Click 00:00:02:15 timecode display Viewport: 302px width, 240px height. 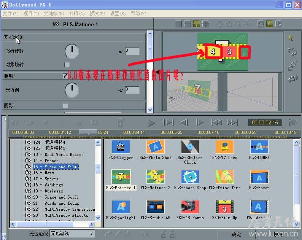[265, 122]
